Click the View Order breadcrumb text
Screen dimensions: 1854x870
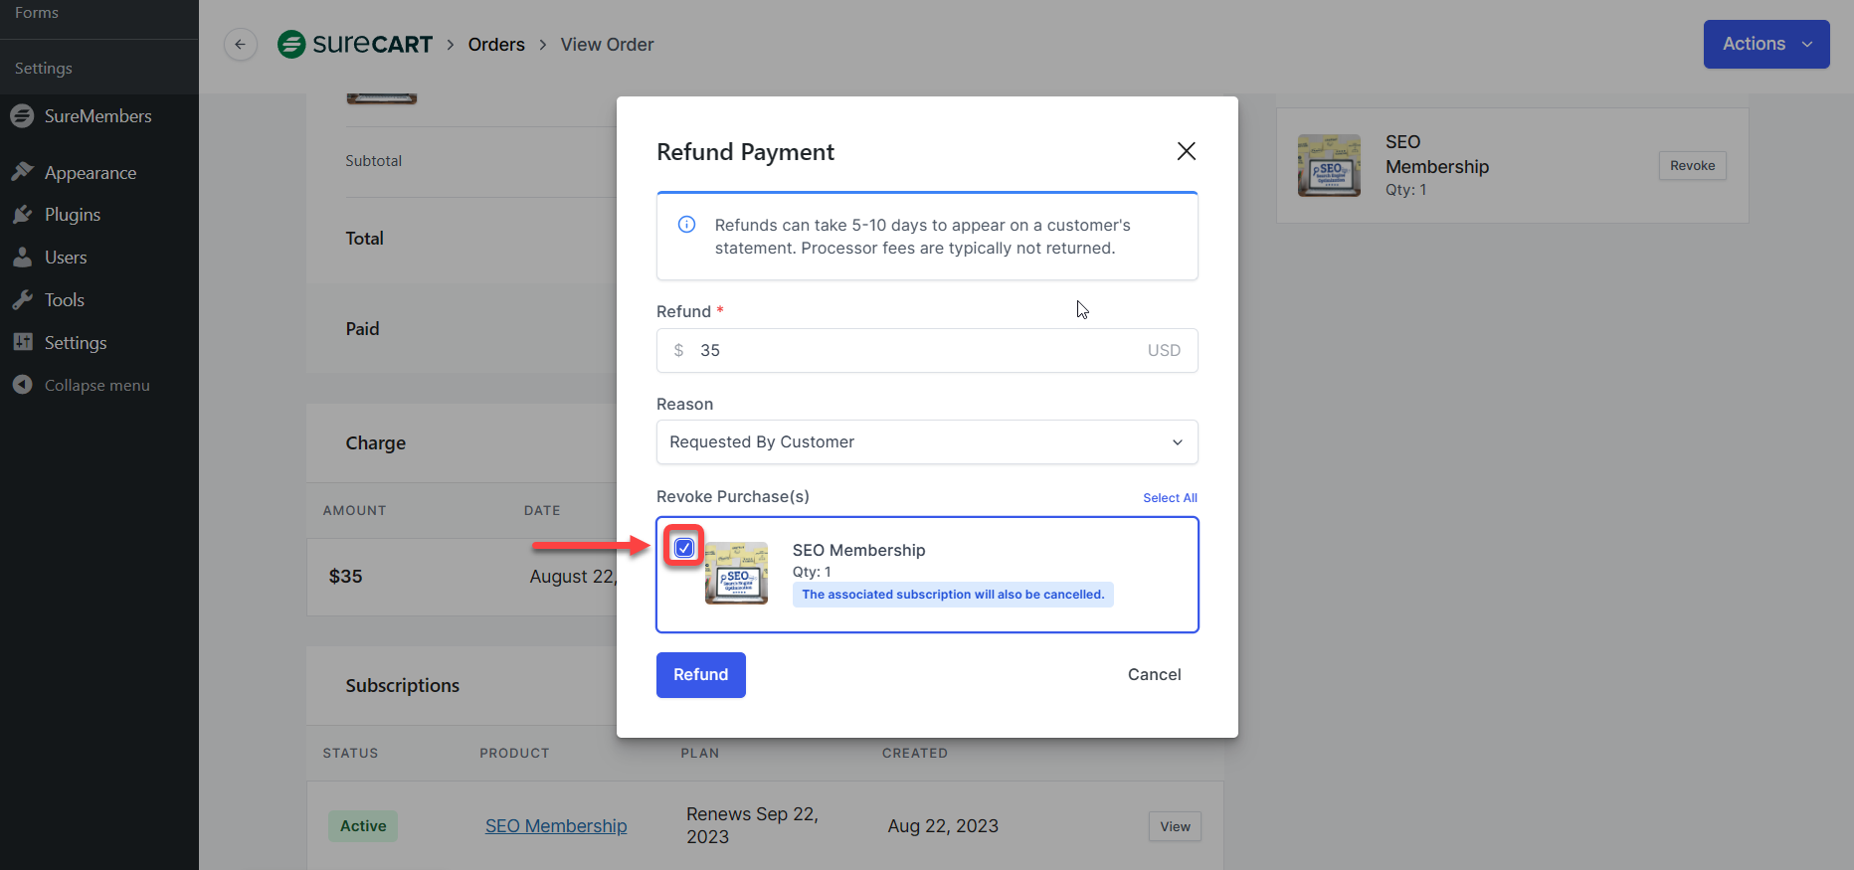[x=607, y=45]
